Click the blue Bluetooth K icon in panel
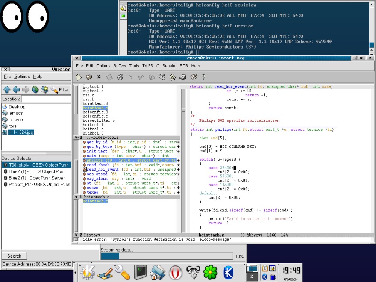Viewport: 376px width, 282px height. click(228, 273)
